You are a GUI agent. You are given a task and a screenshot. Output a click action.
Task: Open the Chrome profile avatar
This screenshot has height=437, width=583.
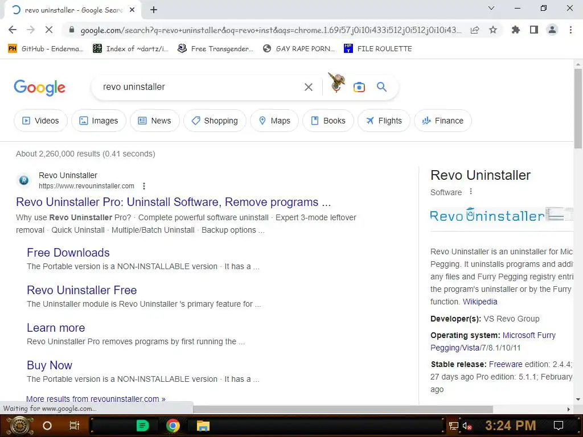point(552,30)
